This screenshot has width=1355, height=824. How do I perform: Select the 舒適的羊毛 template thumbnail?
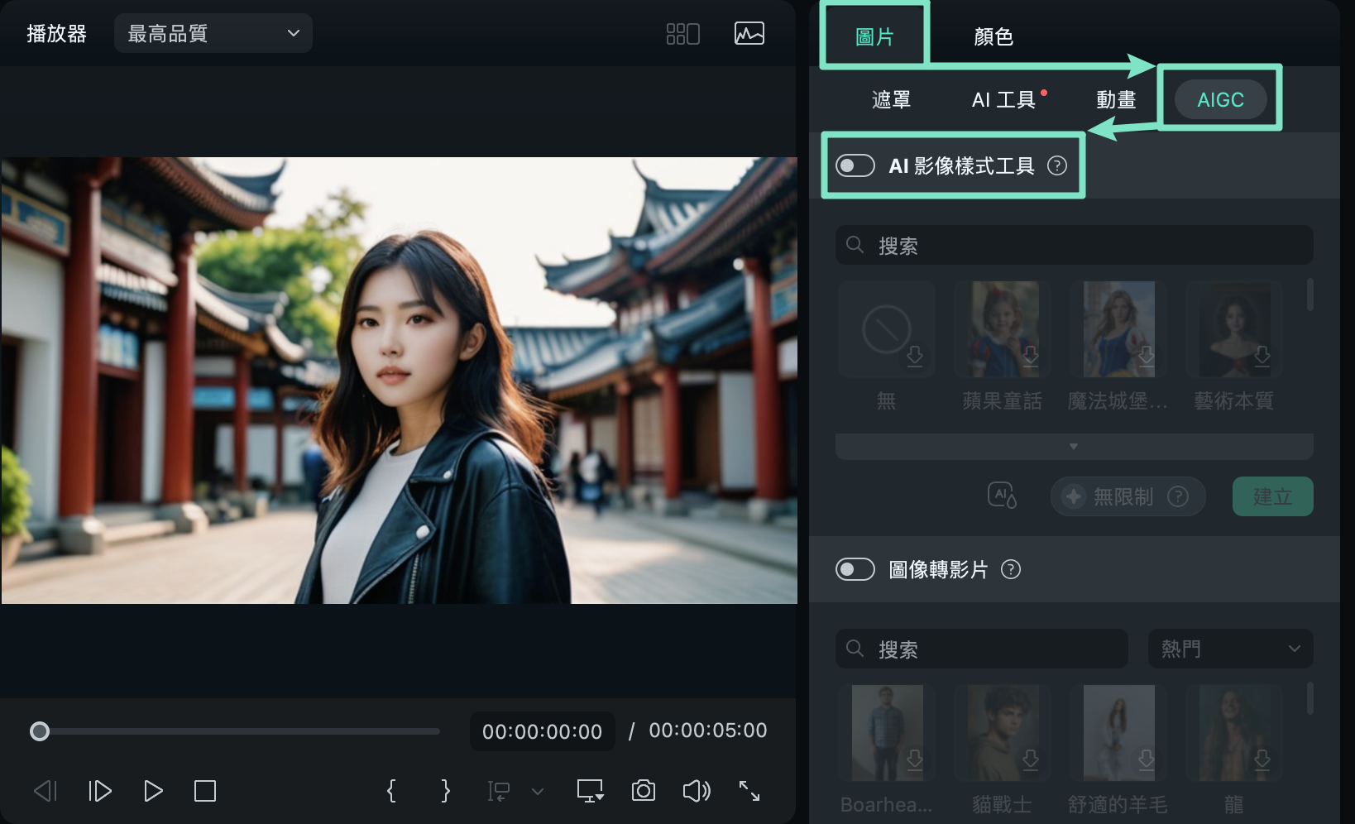click(x=1118, y=733)
